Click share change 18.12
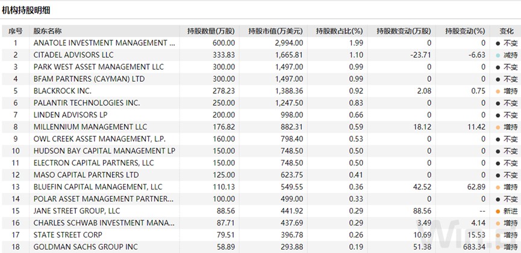This screenshot has width=521, height=253. (x=422, y=127)
